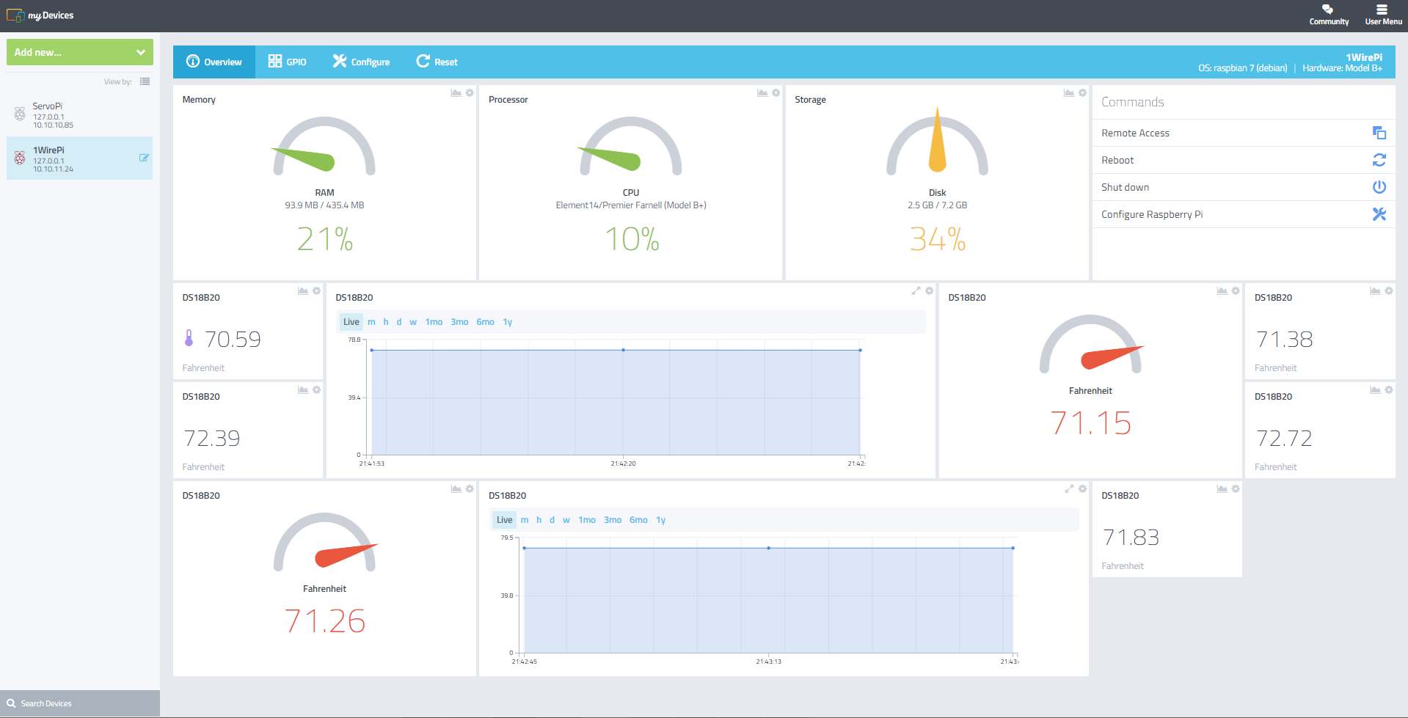Image resolution: width=1408 pixels, height=718 pixels.
Task: Click the Reboot refresh icon
Action: click(1379, 160)
